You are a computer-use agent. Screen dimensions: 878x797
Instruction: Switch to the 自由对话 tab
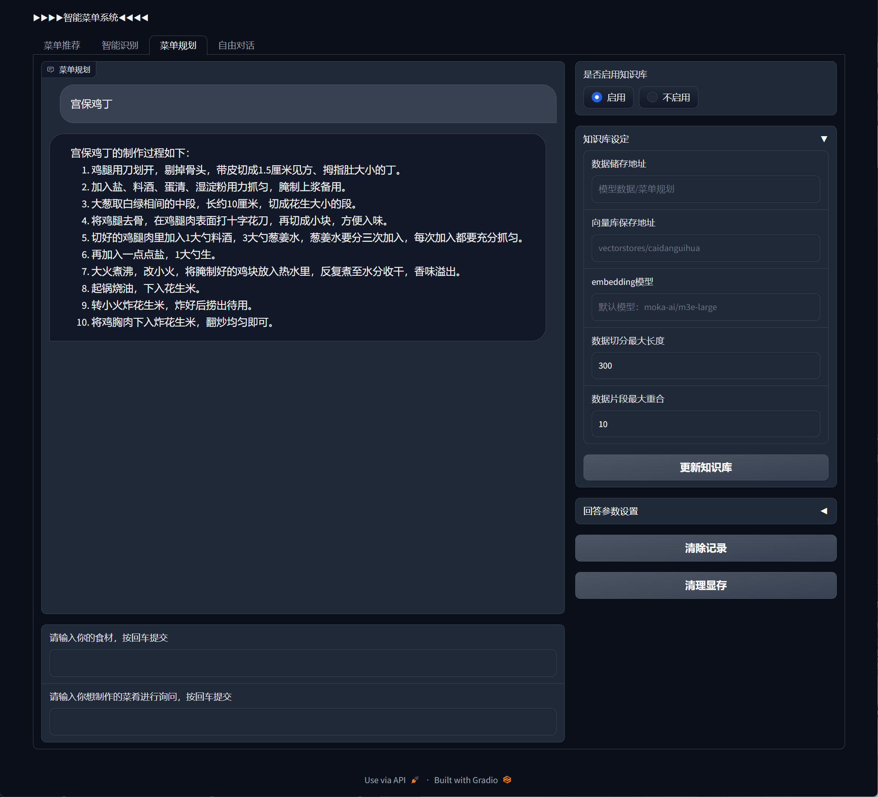(236, 45)
